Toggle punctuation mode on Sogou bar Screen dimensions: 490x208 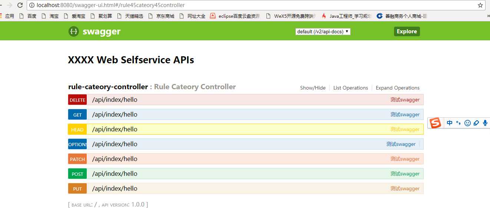(x=458, y=123)
